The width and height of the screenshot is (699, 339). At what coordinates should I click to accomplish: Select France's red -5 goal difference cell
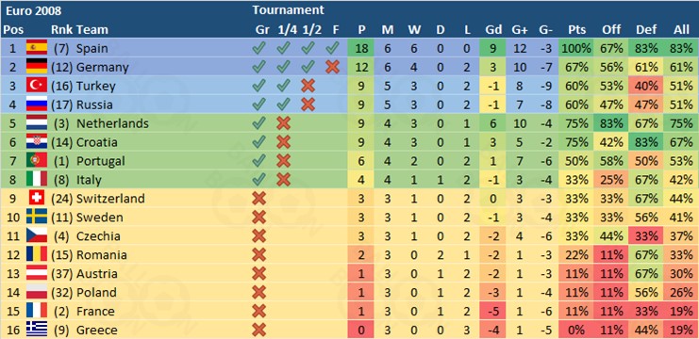tap(492, 311)
